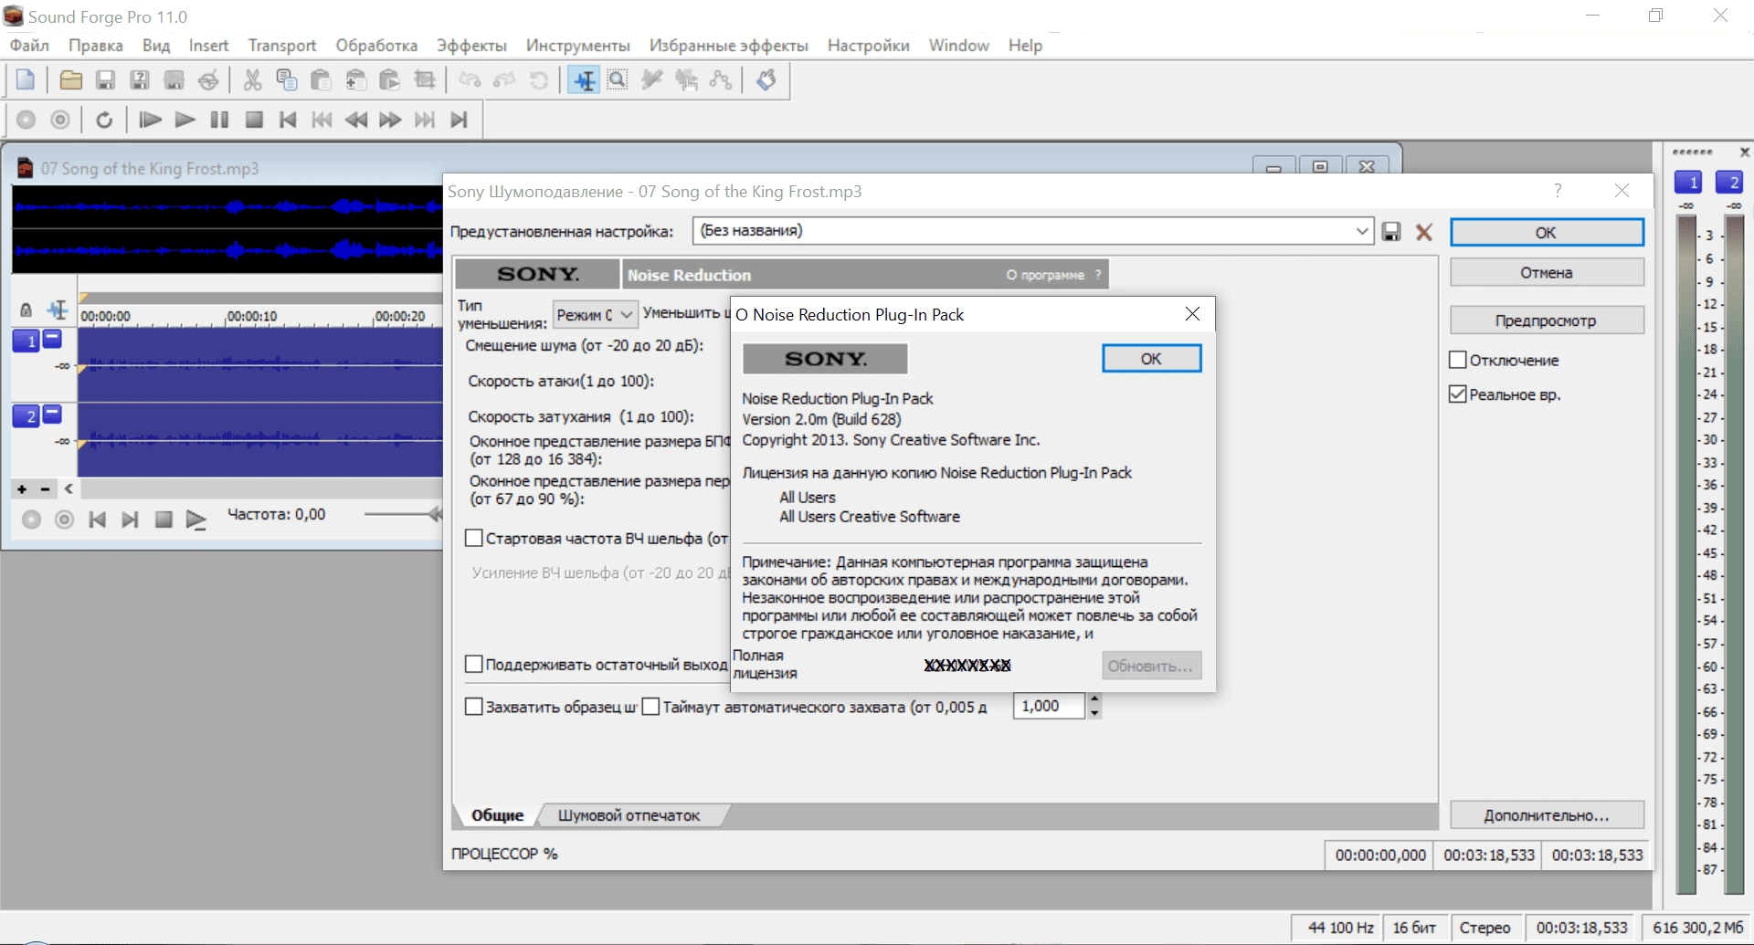Click the Save floppy disk toolbar icon

click(105, 80)
